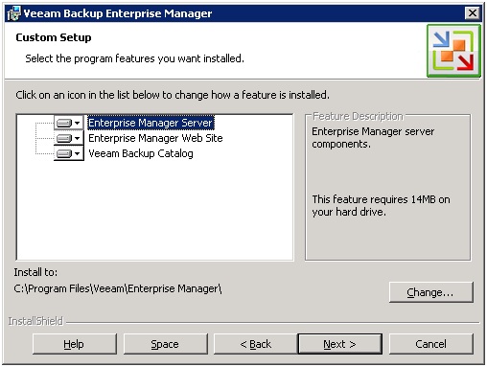Cancel the setup wizard
Image resolution: width=487 pixels, height=367 pixels.
coord(430,344)
